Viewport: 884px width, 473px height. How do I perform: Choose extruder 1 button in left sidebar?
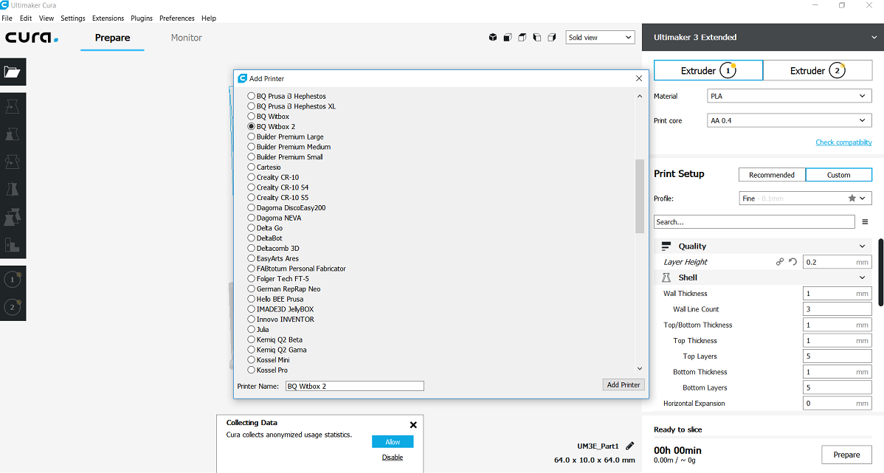(x=13, y=279)
